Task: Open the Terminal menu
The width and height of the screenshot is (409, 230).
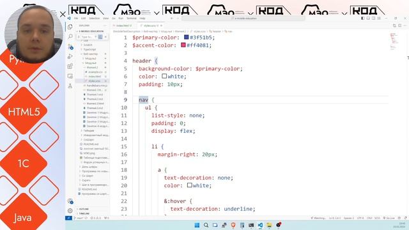Action: pos(132,19)
